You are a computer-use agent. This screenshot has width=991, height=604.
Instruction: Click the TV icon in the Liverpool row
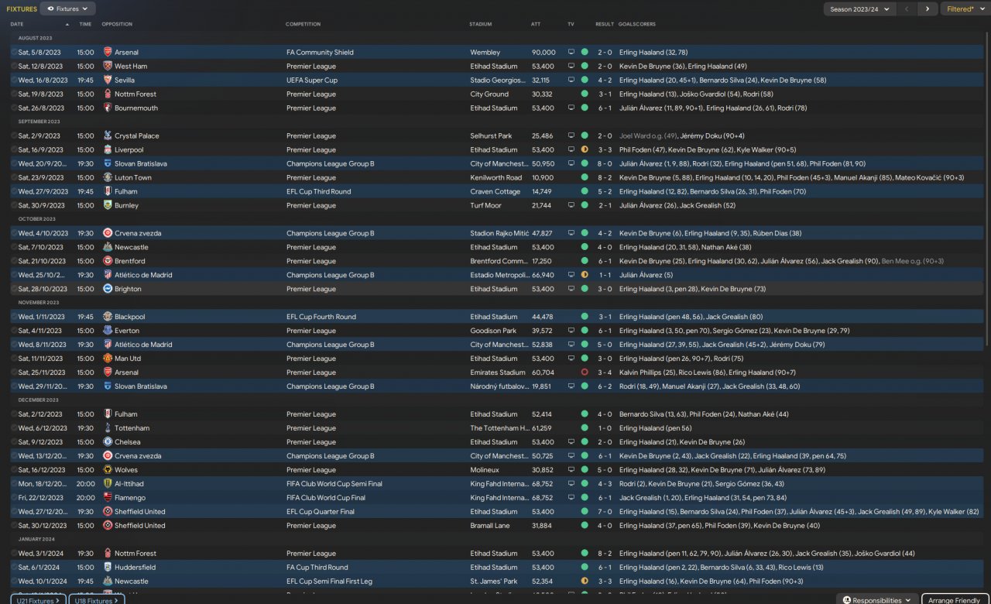[x=571, y=150]
